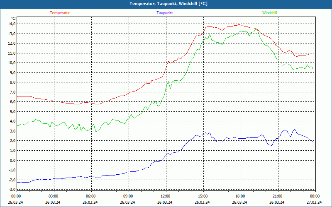The height and width of the screenshot is (207, 332).
Task: Click the °C unit label on the y-axis
Action: coord(13,19)
